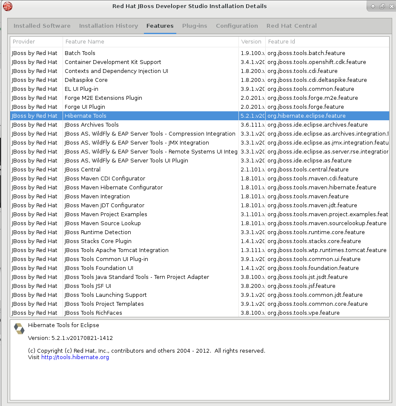The image size is (396, 406).
Task: Click the Hibernate Tools for Eclipse description title
Action: coord(63,325)
